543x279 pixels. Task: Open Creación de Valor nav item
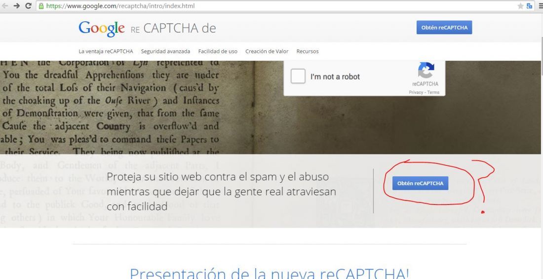click(x=267, y=51)
